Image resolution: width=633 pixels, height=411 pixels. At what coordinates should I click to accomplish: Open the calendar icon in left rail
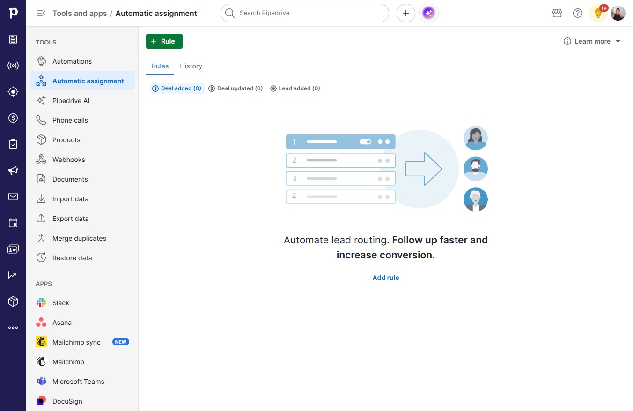click(13, 223)
